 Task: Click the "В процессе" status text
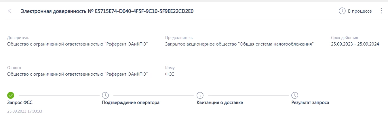(360, 11)
